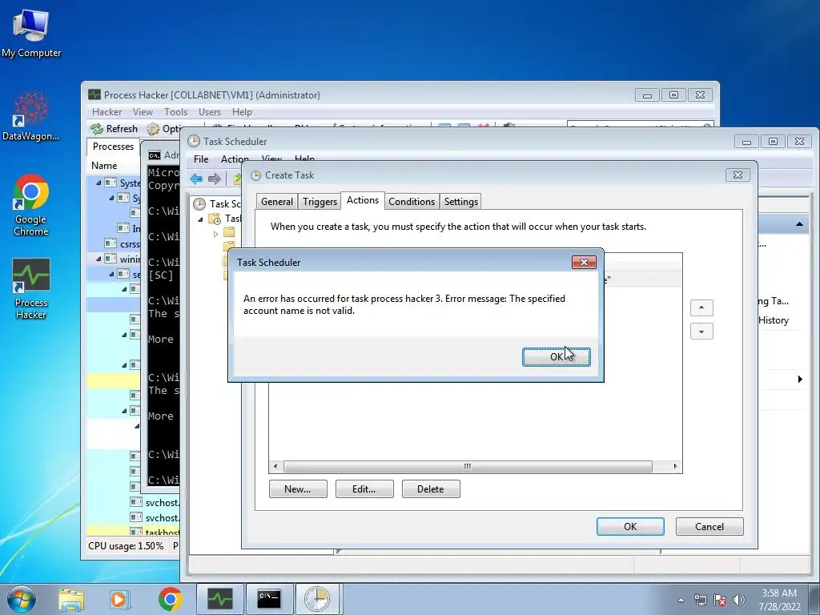The image size is (820, 615).
Task: Show hidden system tray icons
Action: [681, 600]
